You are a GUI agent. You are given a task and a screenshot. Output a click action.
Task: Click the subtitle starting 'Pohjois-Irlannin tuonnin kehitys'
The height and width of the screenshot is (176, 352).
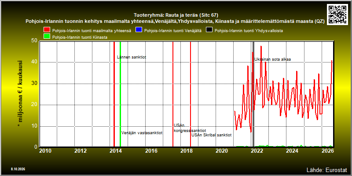pyautogui.click(x=175, y=22)
